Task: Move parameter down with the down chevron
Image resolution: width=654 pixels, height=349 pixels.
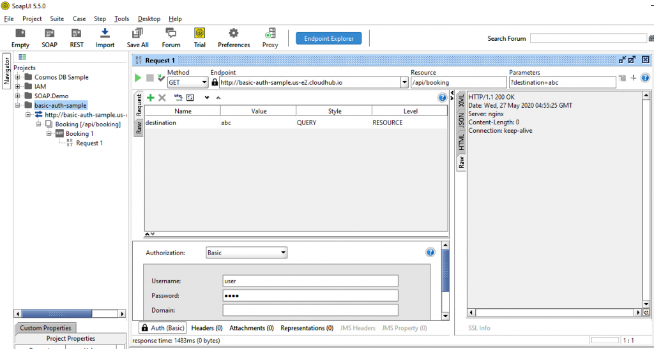Action: pos(207,98)
